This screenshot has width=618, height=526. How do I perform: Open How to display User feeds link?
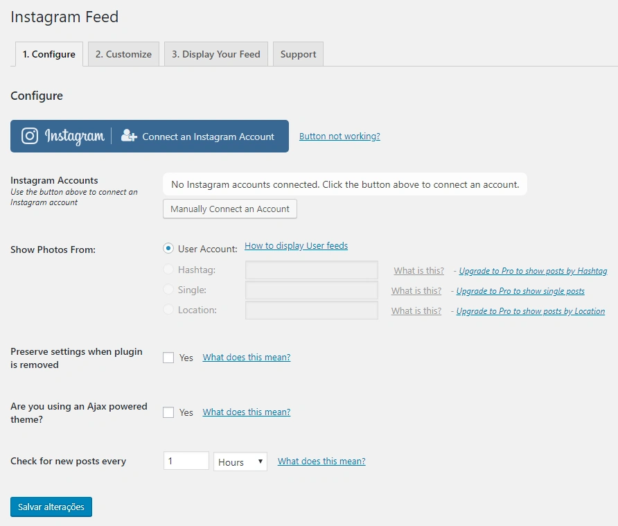(296, 245)
